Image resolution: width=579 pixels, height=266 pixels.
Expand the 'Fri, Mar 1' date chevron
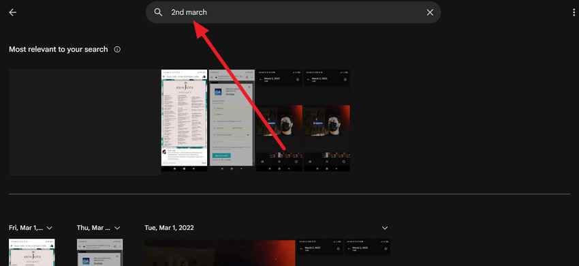pos(50,228)
